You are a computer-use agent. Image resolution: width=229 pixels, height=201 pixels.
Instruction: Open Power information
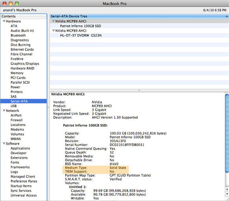pyautogui.click(x=15, y=87)
